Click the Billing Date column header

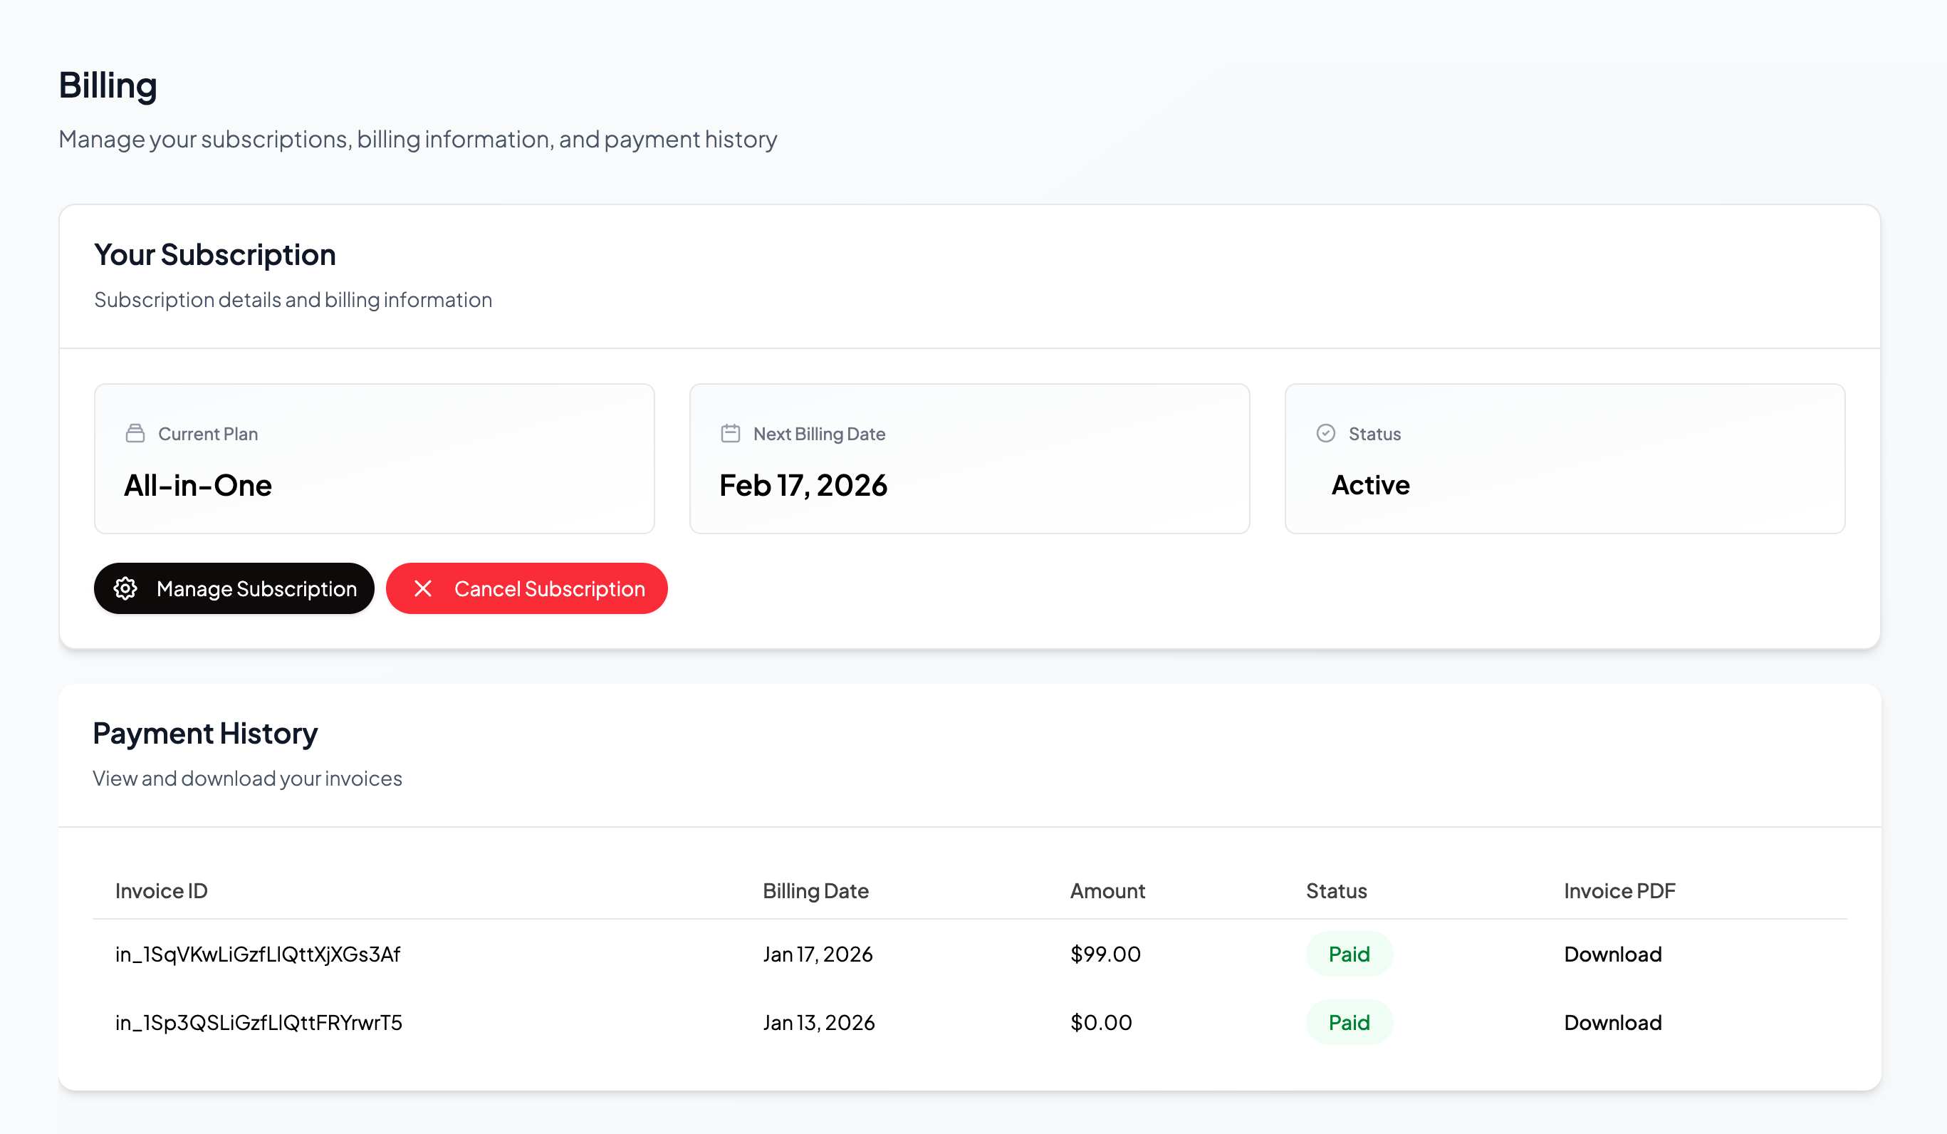[x=815, y=890]
